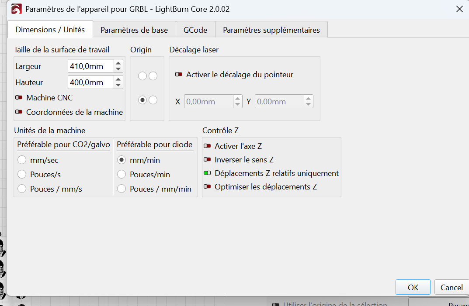The width and height of the screenshot is (469, 306).
Task: Click 'Taille de la surface de travail' label
Action: click(62, 50)
